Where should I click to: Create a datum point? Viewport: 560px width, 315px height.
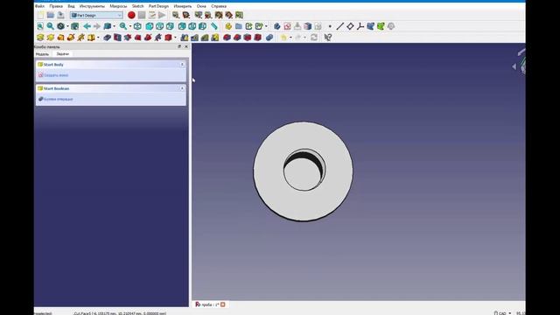[330, 26]
